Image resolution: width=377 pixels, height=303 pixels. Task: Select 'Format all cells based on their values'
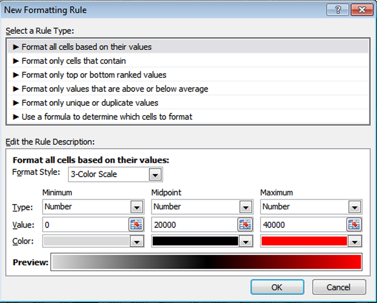click(86, 47)
